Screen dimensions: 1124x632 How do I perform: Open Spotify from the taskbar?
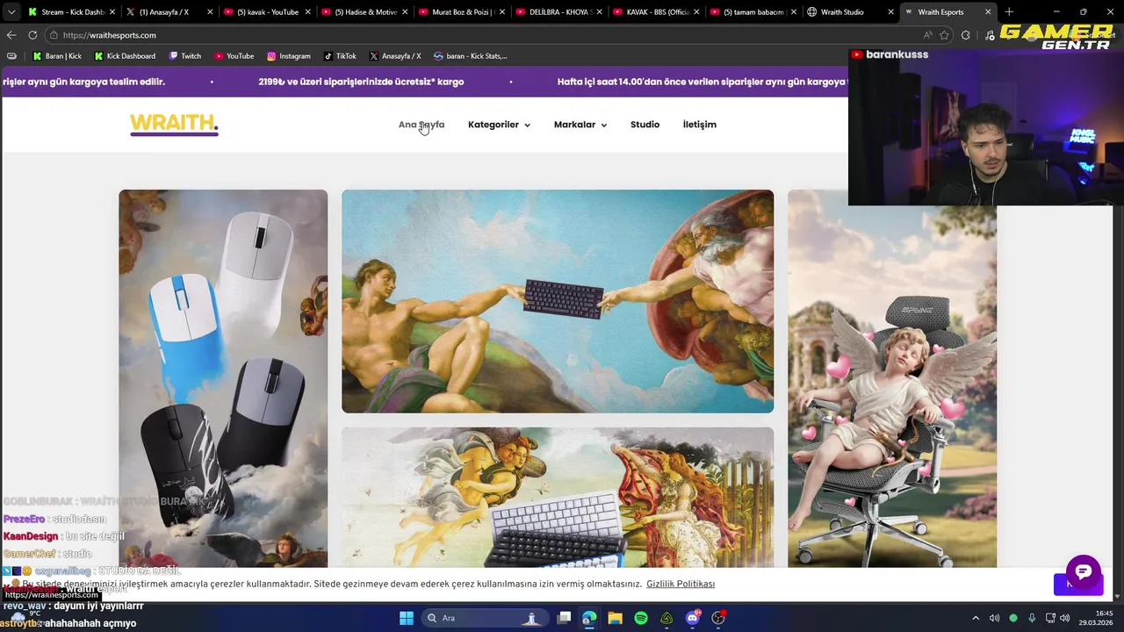click(x=641, y=618)
